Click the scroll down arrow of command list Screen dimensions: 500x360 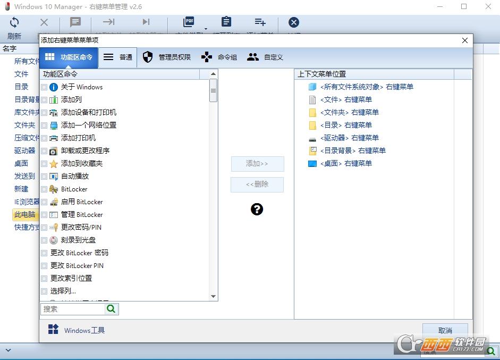tap(213, 297)
